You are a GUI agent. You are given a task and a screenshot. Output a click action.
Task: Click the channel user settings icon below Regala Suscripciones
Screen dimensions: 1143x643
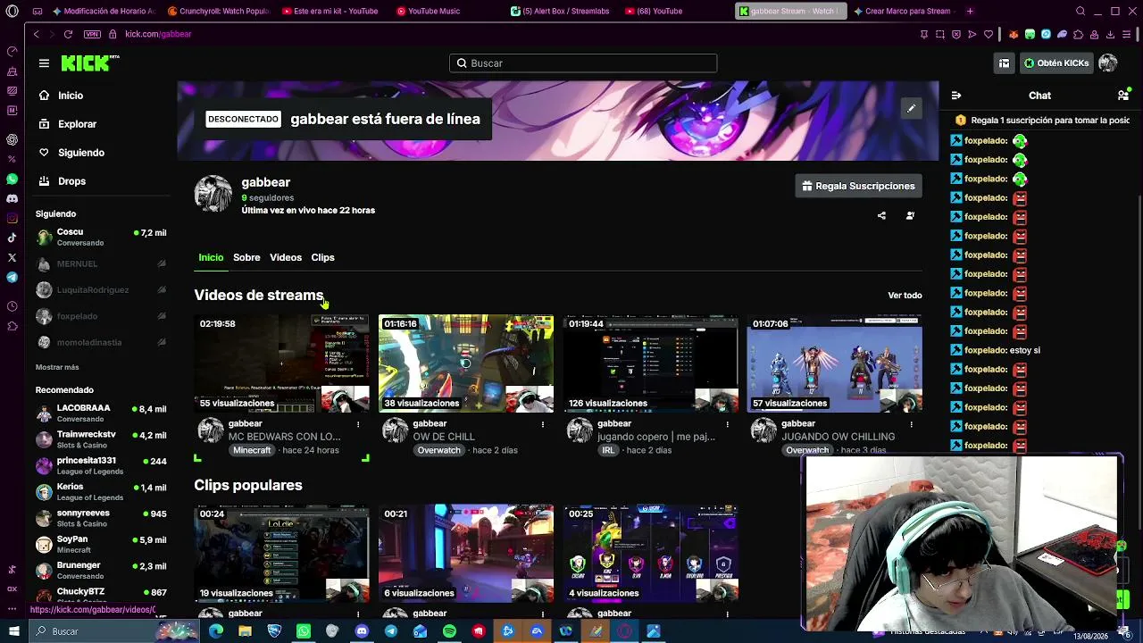point(910,215)
